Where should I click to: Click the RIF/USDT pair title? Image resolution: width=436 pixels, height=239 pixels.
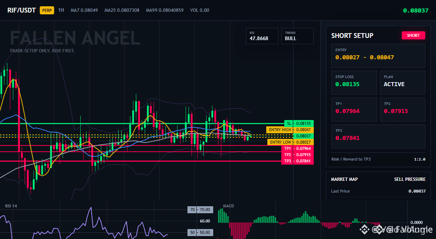(21, 10)
